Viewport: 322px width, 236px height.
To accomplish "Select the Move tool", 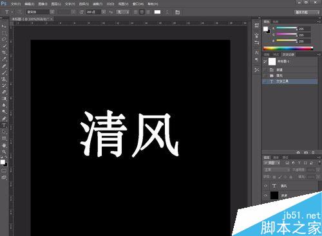I will (x=4, y=26).
